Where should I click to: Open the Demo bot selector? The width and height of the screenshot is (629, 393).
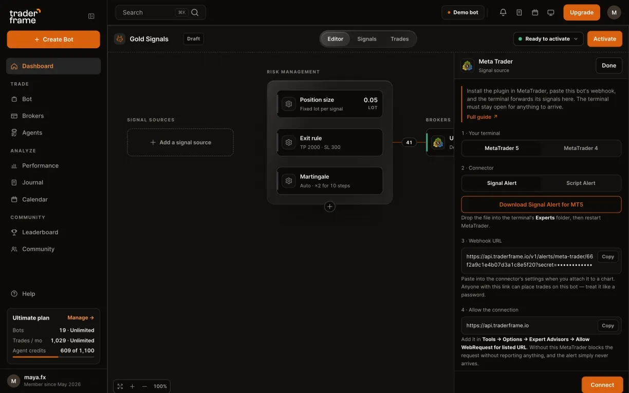point(463,12)
